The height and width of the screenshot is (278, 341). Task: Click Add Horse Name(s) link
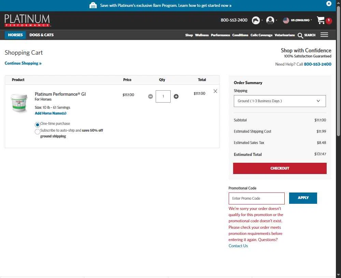pos(51,113)
